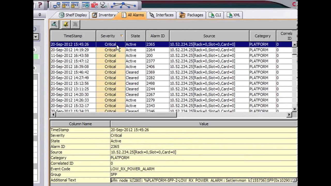
Task: Open help via the red question mark icon
Action: point(40,5)
